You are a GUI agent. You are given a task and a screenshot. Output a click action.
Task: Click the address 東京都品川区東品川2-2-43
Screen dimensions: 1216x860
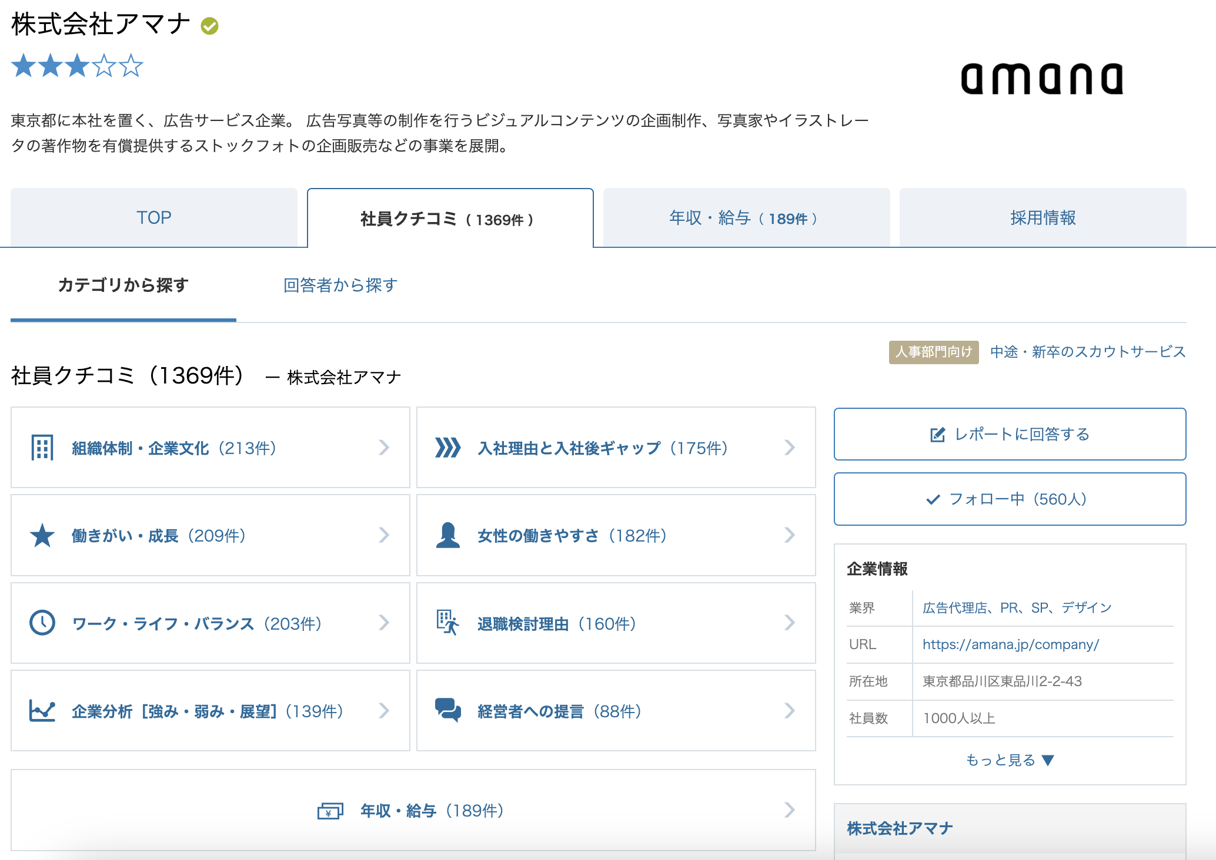(x=1002, y=681)
